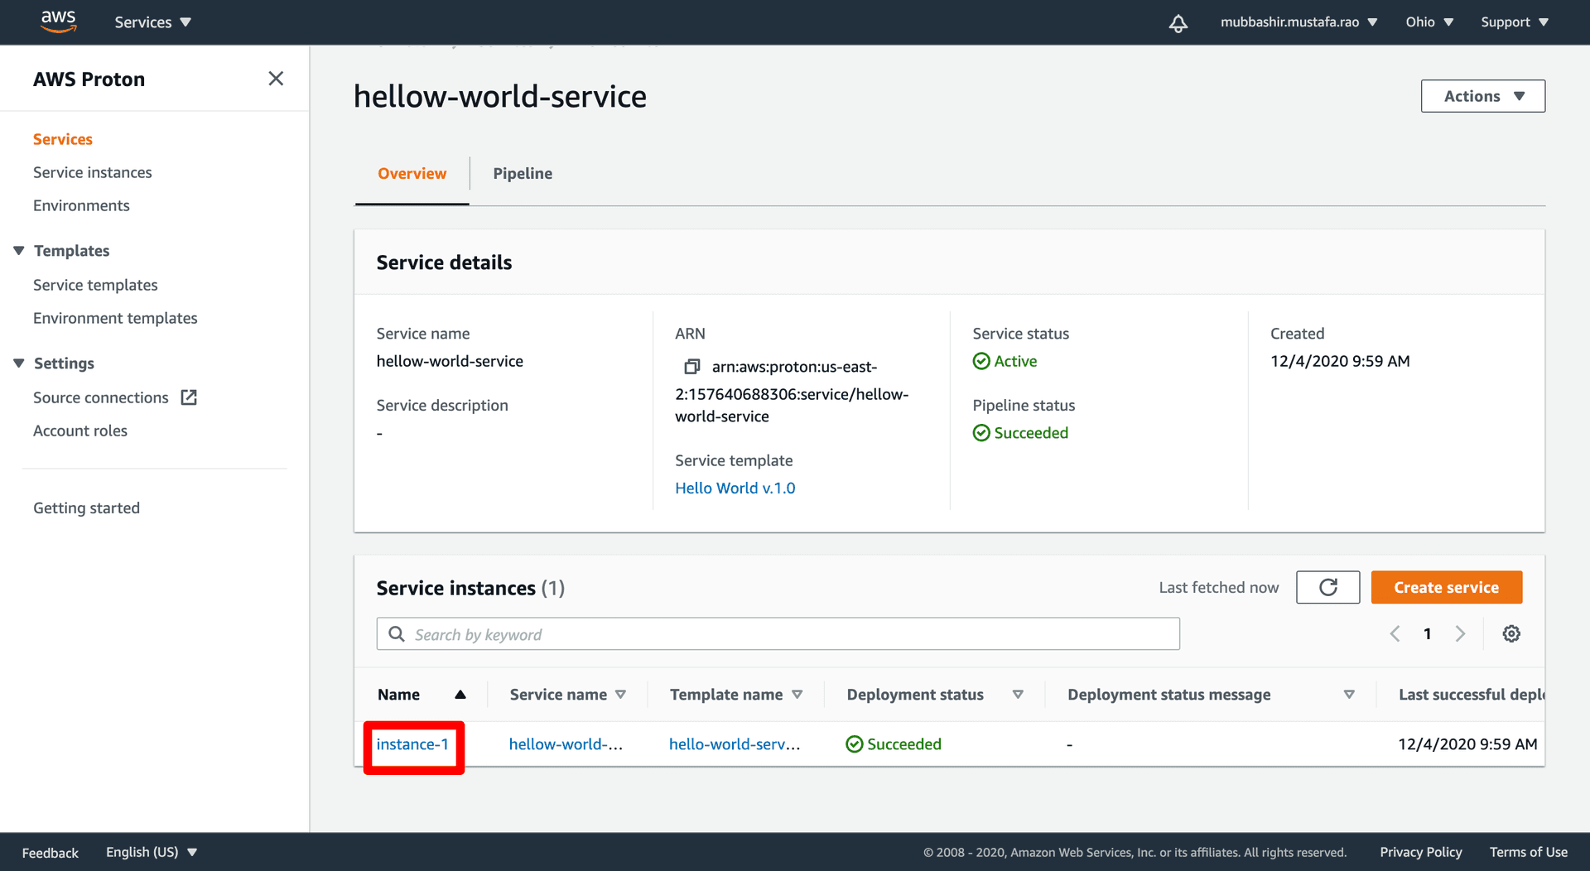Open Environment templates in the sidebar
This screenshot has width=1590, height=871.
(115, 318)
